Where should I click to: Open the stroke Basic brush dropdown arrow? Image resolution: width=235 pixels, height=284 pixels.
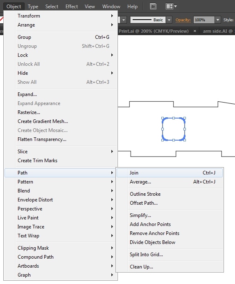point(169,20)
